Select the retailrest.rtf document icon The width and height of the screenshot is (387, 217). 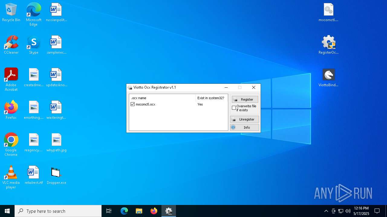(x=34, y=175)
